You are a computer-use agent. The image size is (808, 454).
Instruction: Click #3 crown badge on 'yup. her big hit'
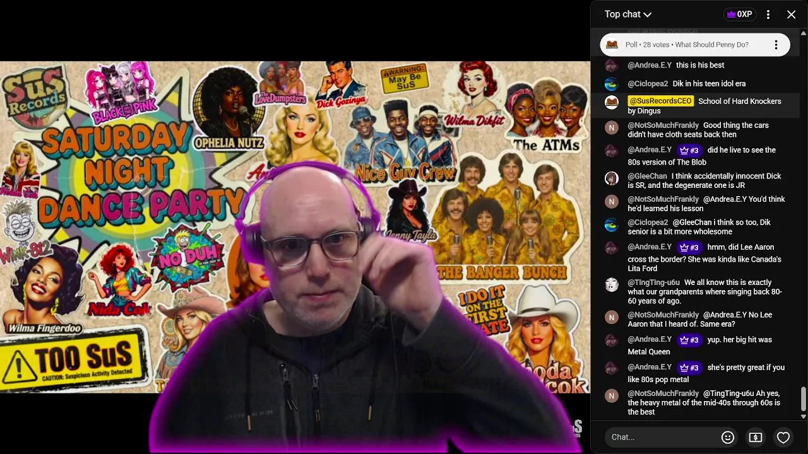click(689, 340)
